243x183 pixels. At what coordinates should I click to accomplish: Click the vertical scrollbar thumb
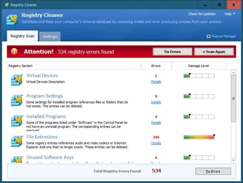(233, 99)
